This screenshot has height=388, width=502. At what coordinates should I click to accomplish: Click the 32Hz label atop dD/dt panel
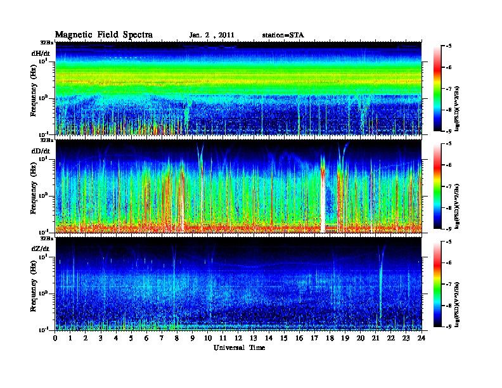[x=47, y=140]
